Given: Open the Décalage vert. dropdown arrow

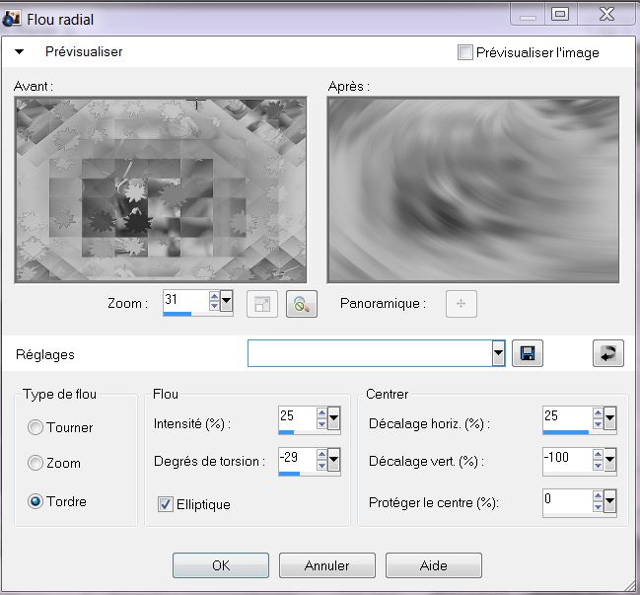Looking at the screenshot, I should point(609,460).
